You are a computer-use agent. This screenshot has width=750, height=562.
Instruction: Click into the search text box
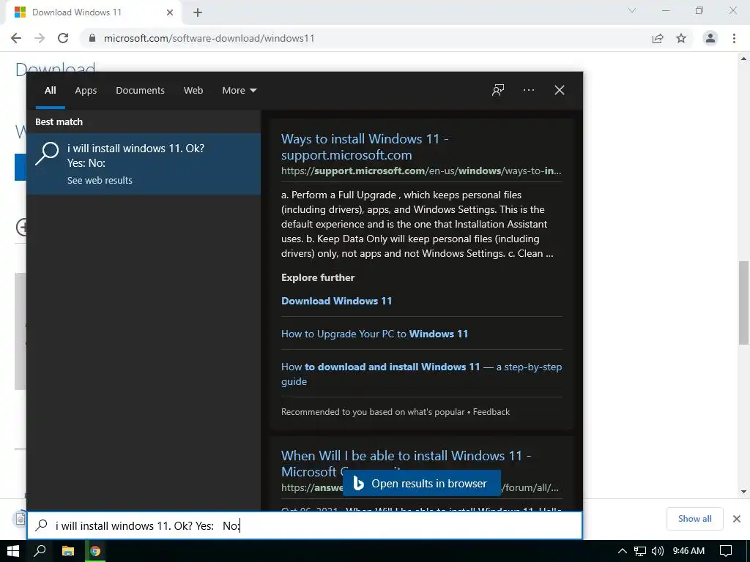[x=304, y=525]
